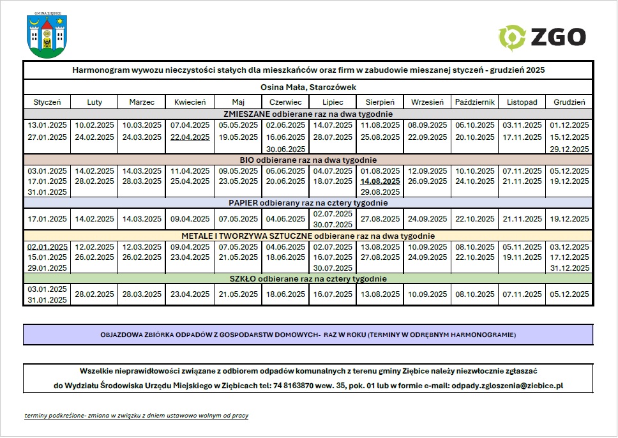
Task: Click the date 10.02.2025
Action: pyautogui.click(x=94, y=125)
